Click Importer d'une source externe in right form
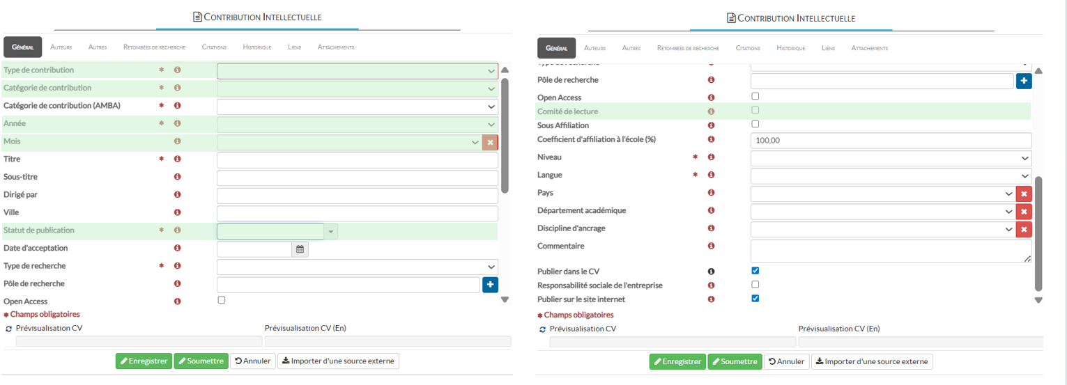The width and height of the screenshot is (1067, 385). point(871,361)
